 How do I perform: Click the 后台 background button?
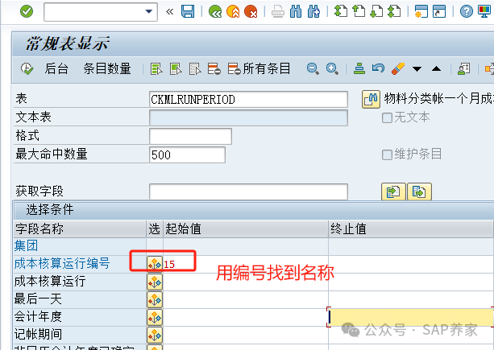pyautogui.click(x=56, y=68)
